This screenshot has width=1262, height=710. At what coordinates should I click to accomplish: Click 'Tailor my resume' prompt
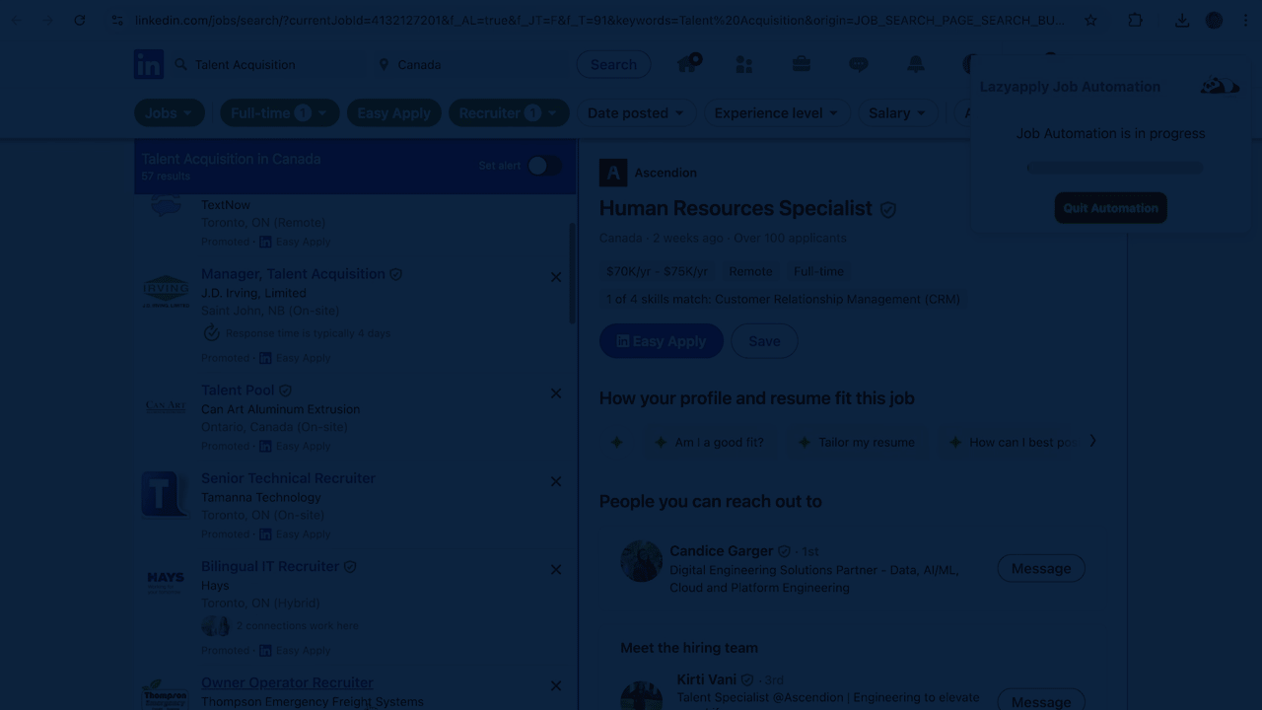(x=856, y=442)
